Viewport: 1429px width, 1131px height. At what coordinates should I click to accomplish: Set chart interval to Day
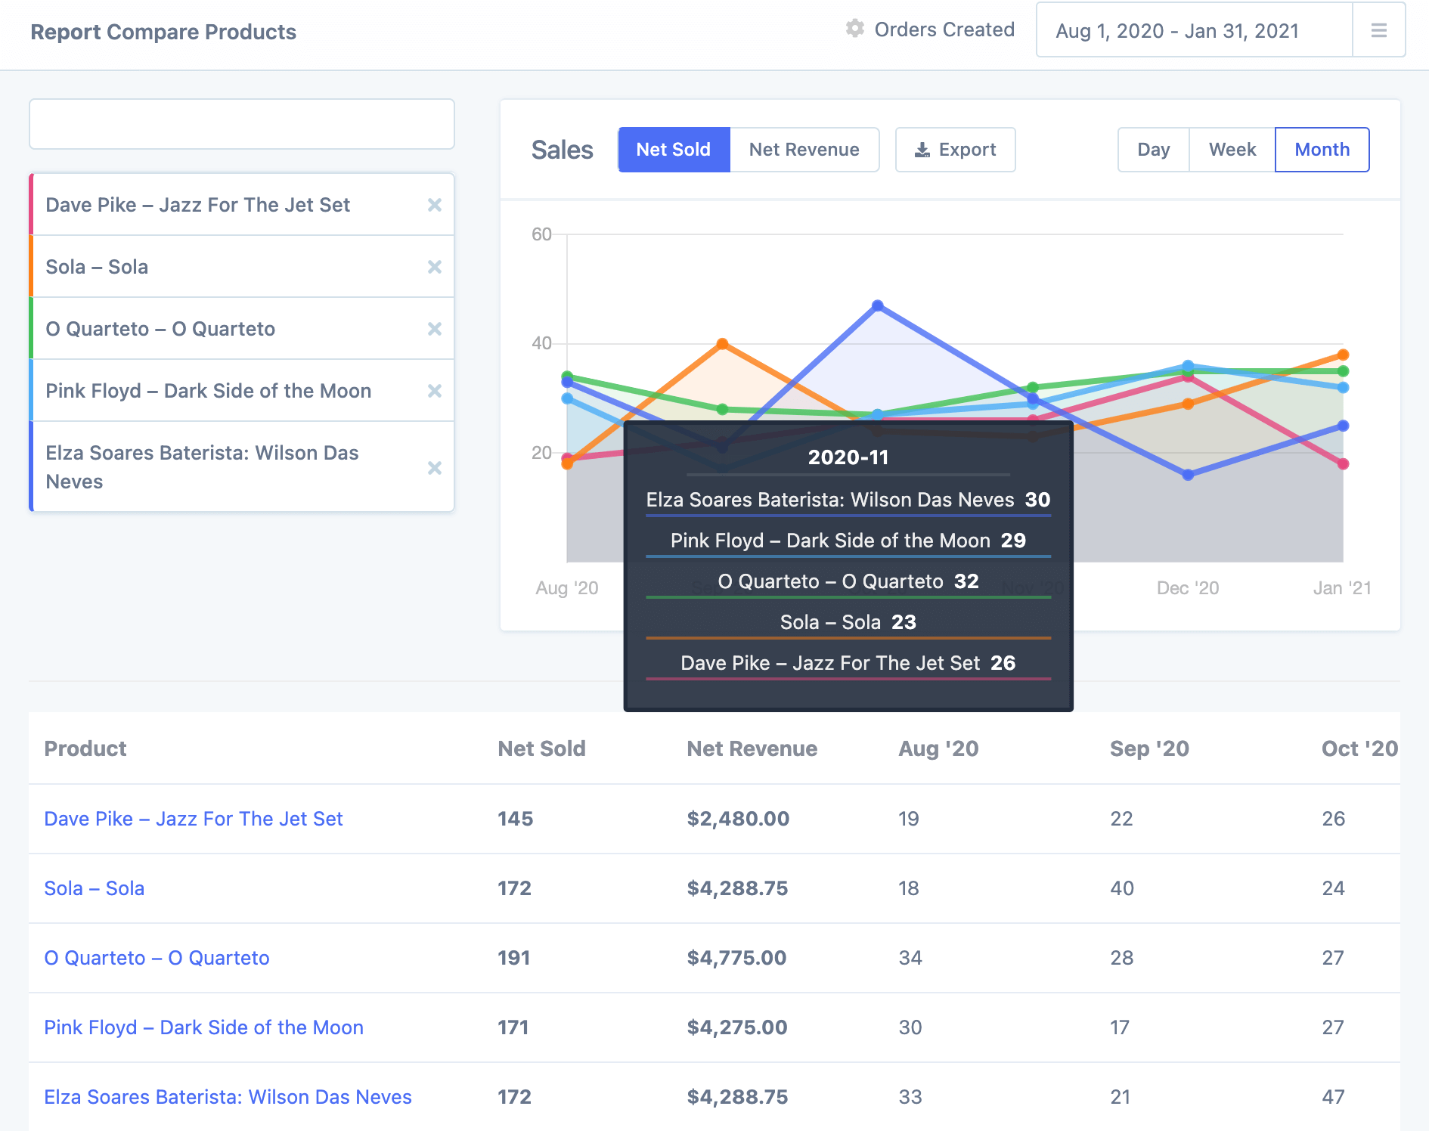click(1153, 150)
